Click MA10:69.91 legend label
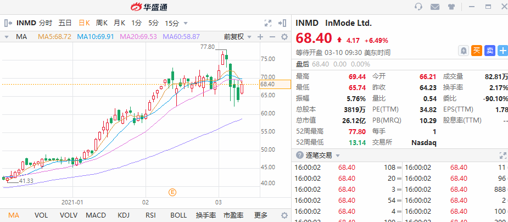508x222 pixels. coord(96,37)
